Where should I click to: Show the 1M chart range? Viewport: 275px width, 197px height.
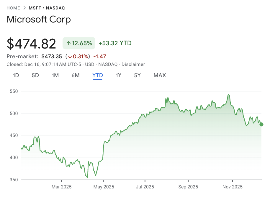coord(55,75)
